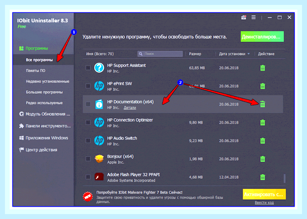
Task: Check the HP Documentation (x64) box
Action: click(x=88, y=104)
